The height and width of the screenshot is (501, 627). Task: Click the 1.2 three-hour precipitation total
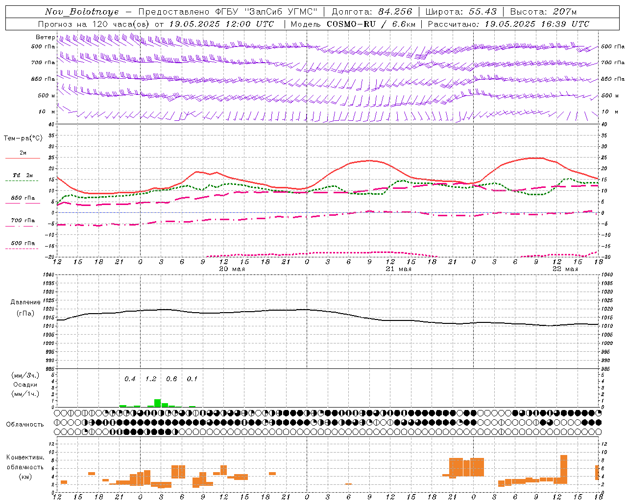(151, 379)
